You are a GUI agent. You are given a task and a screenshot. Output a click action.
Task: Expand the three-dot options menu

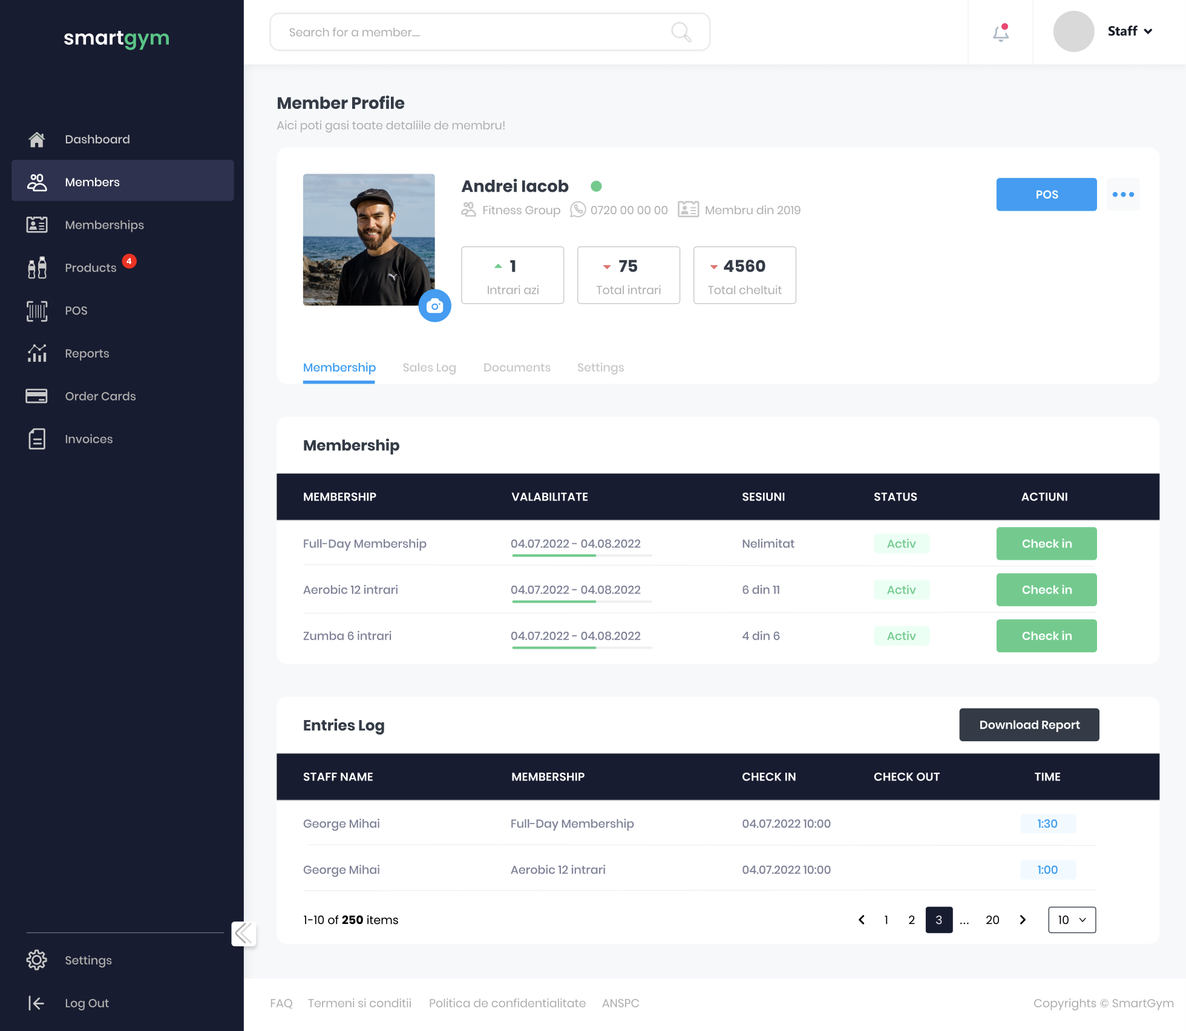pyautogui.click(x=1122, y=195)
